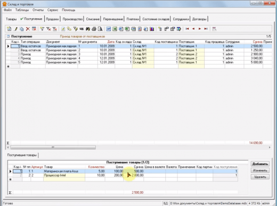Switch to the Договоры tab

tap(199, 19)
